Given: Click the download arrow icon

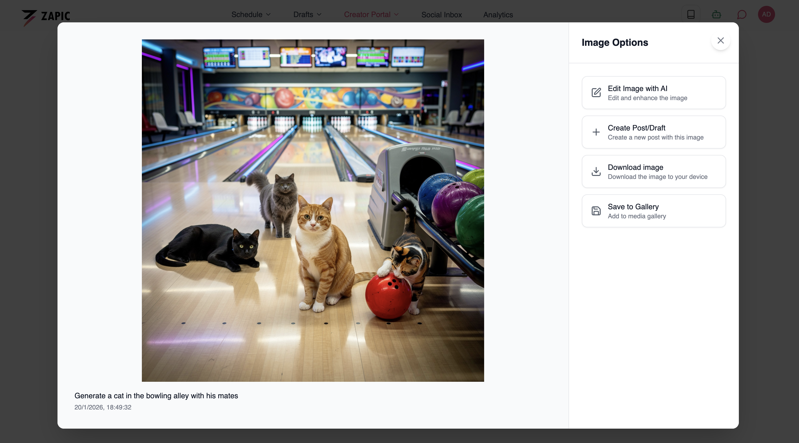Looking at the screenshot, I should (x=596, y=171).
